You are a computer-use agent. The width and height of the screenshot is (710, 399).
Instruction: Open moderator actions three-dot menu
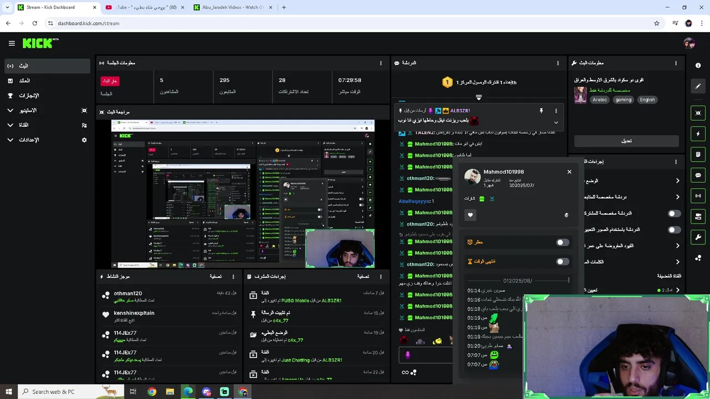[x=381, y=277]
